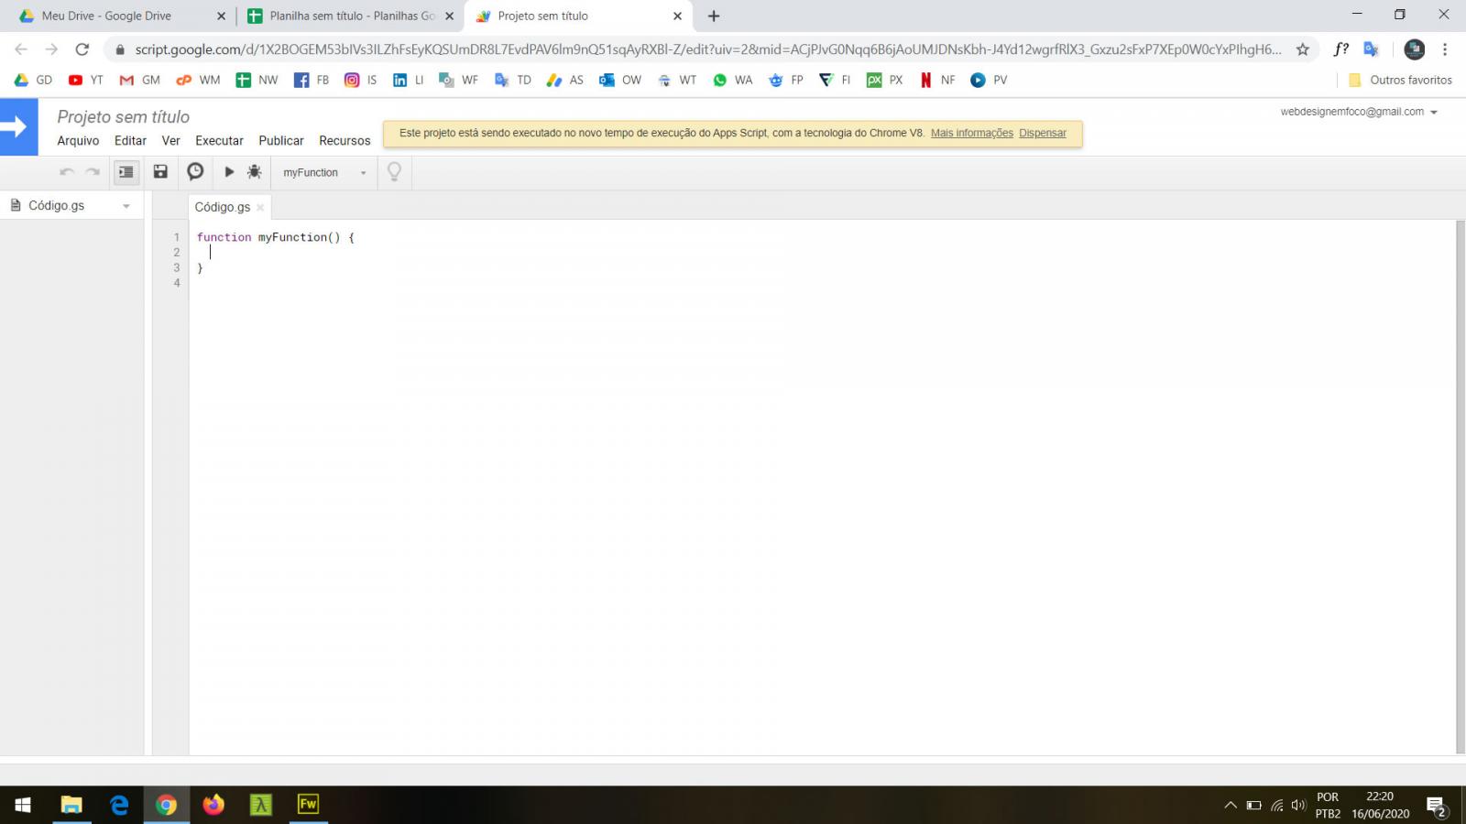Close the Código.gs editor tab
The image size is (1466, 824).
tap(260, 208)
